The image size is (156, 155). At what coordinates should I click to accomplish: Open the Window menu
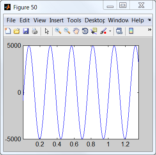[118, 20]
